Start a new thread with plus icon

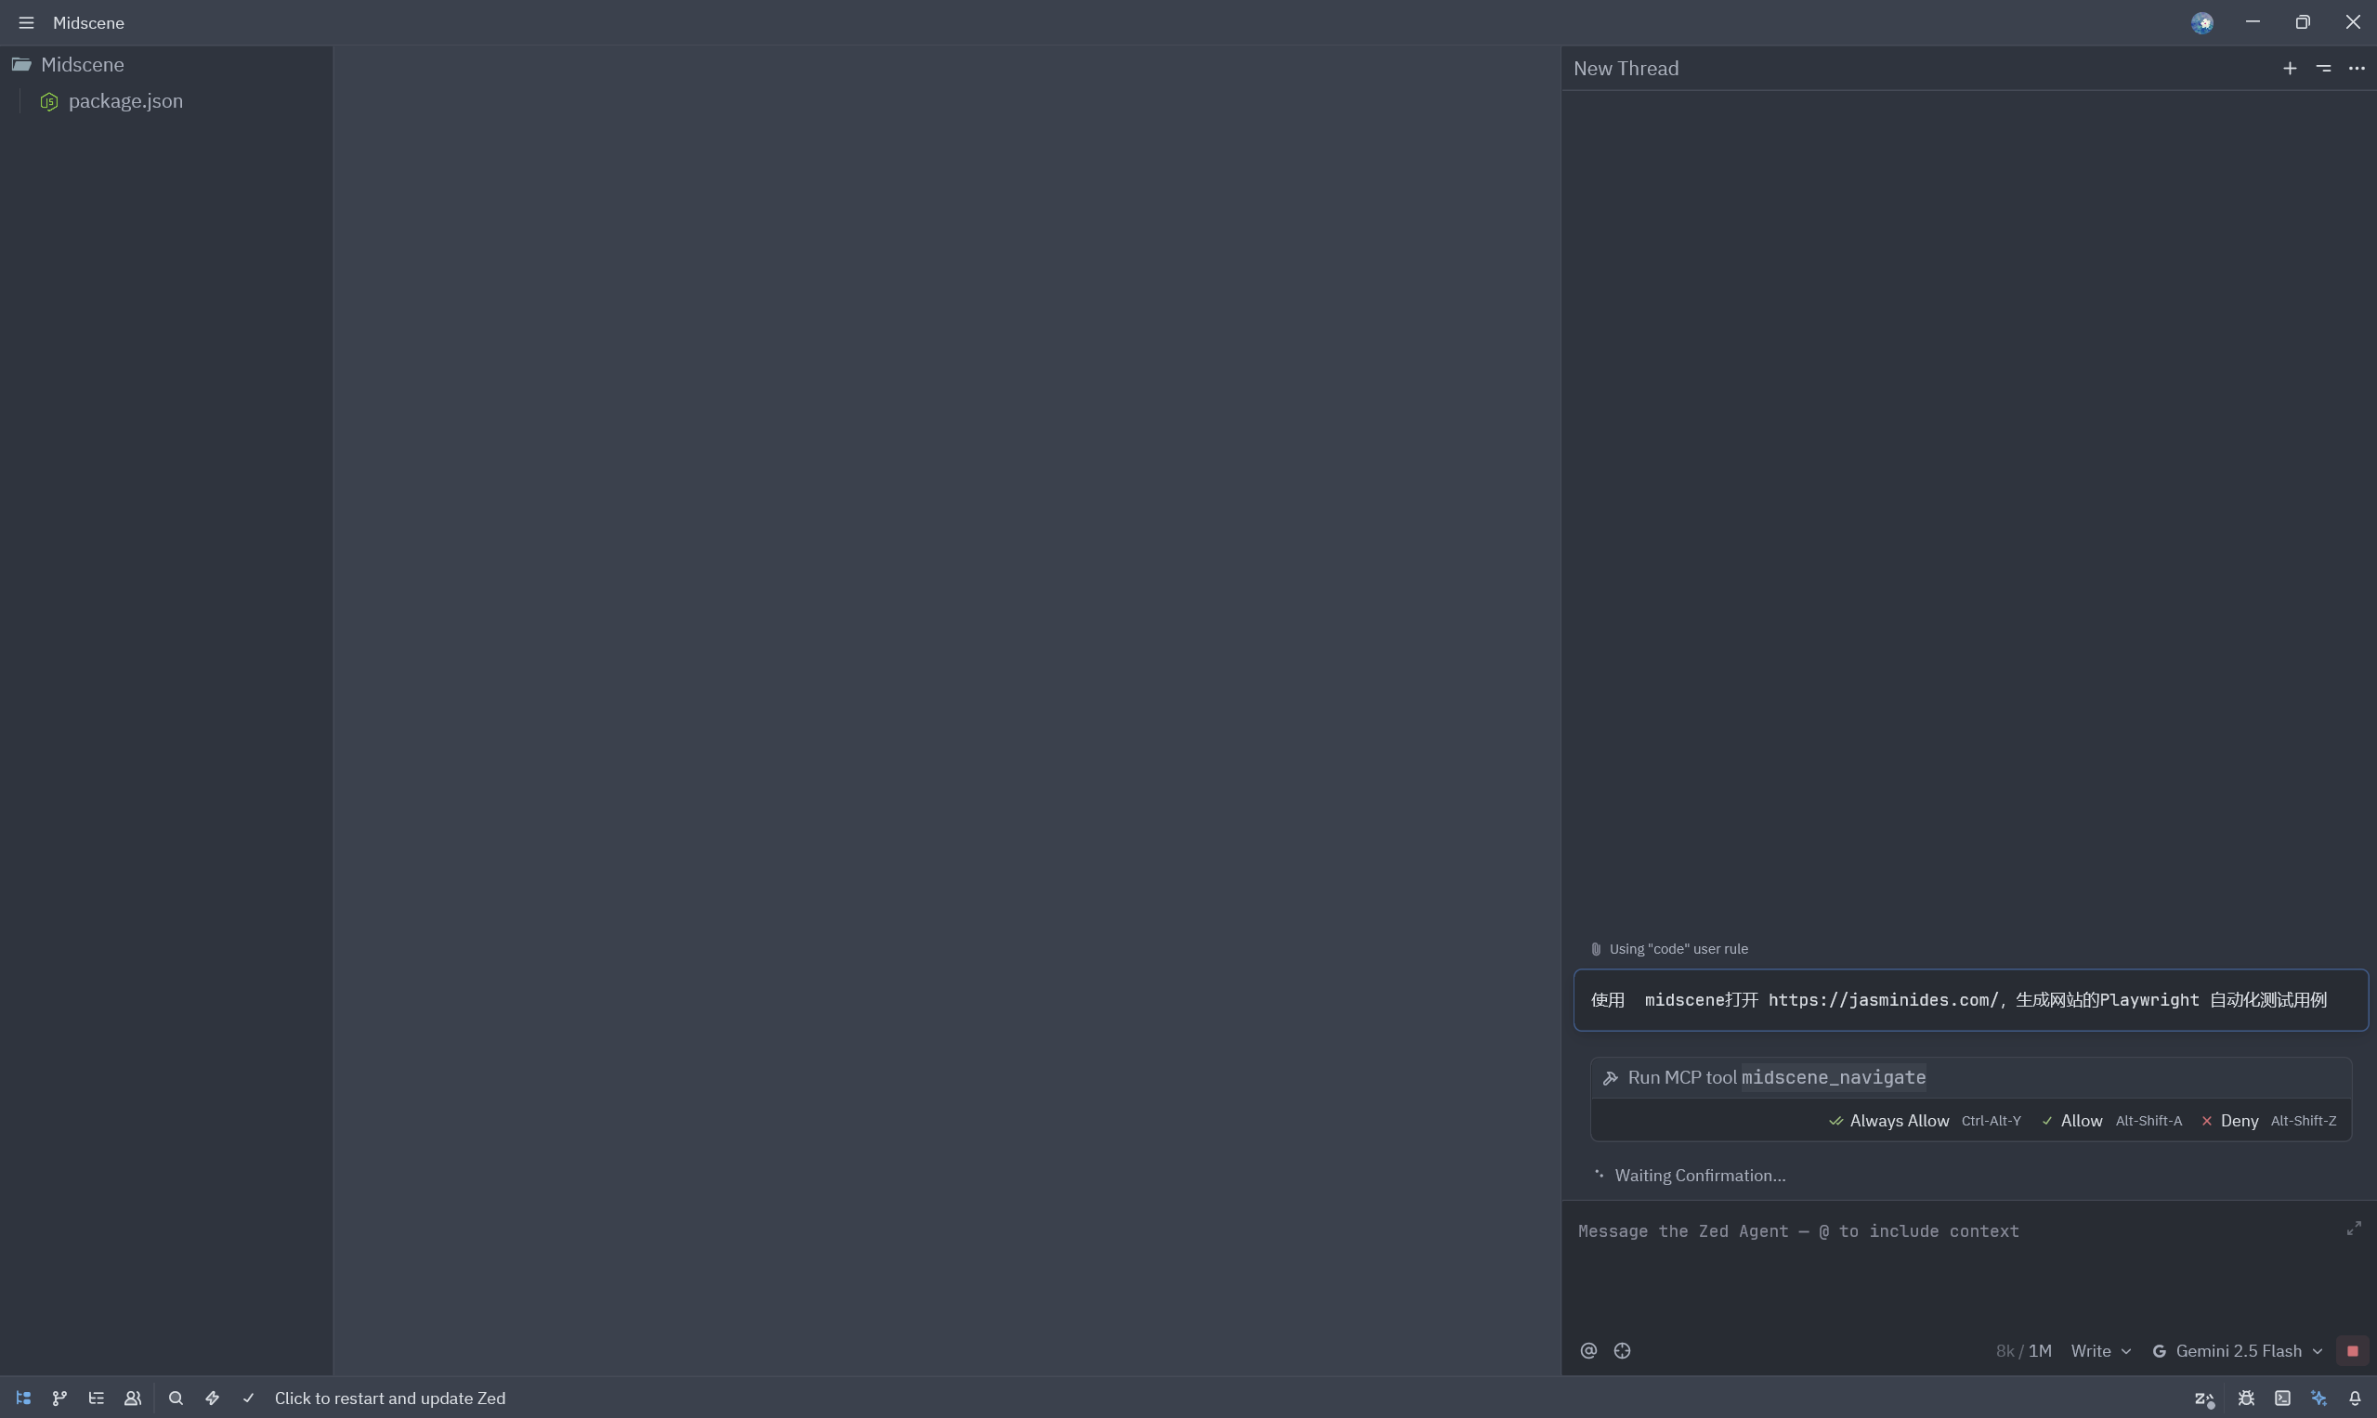click(x=2290, y=68)
